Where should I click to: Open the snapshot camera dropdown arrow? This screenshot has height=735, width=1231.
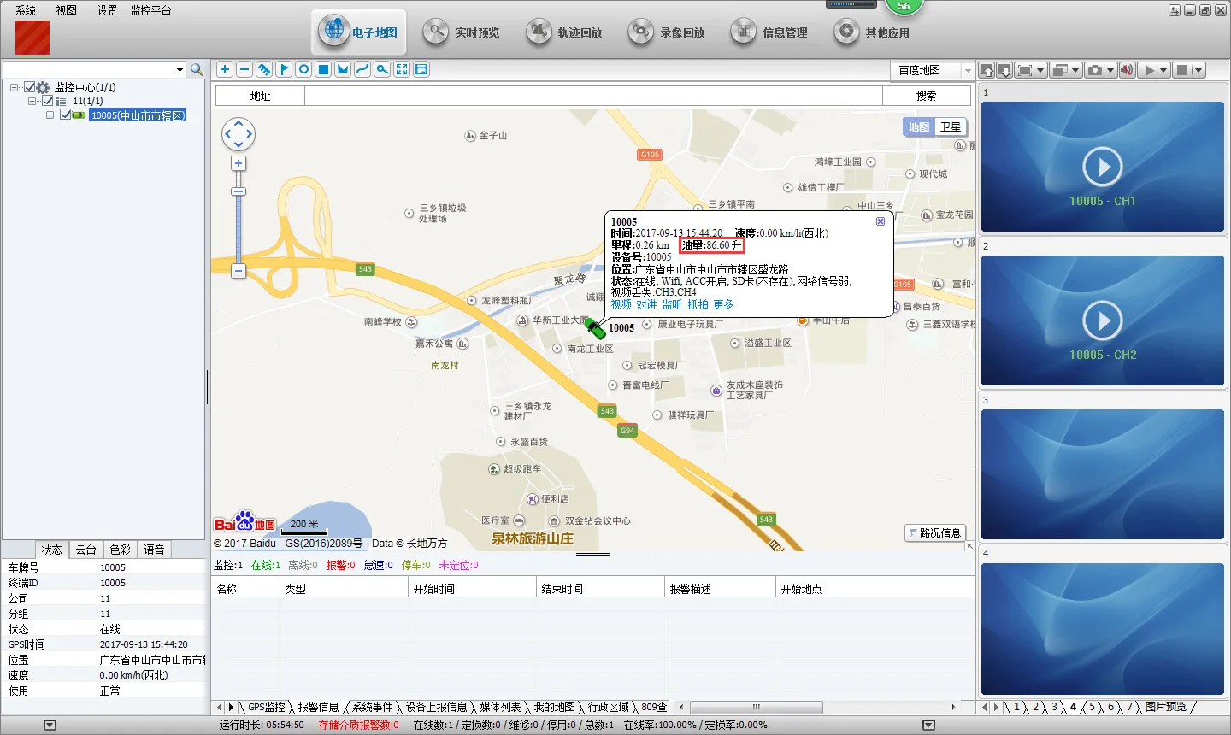tap(1110, 70)
